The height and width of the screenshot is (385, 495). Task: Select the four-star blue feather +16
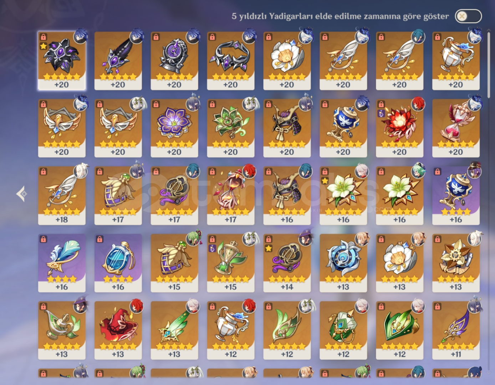point(62,263)
